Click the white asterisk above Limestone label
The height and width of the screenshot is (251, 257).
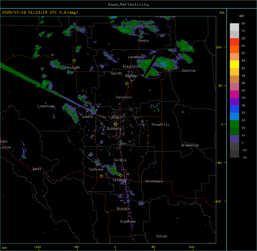coord(46,103)
